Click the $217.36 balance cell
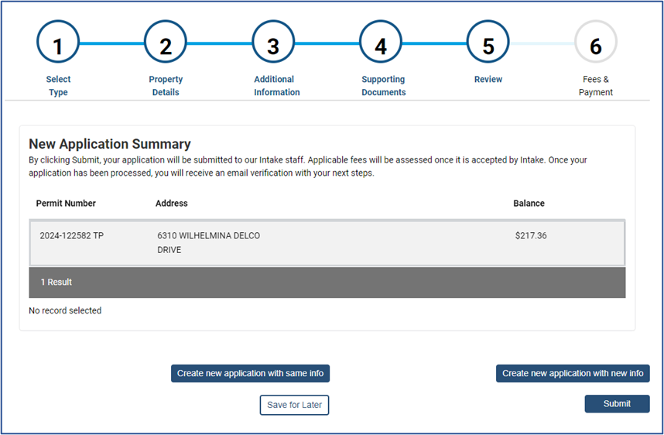The image size is (664, 435). coord(530,236)
